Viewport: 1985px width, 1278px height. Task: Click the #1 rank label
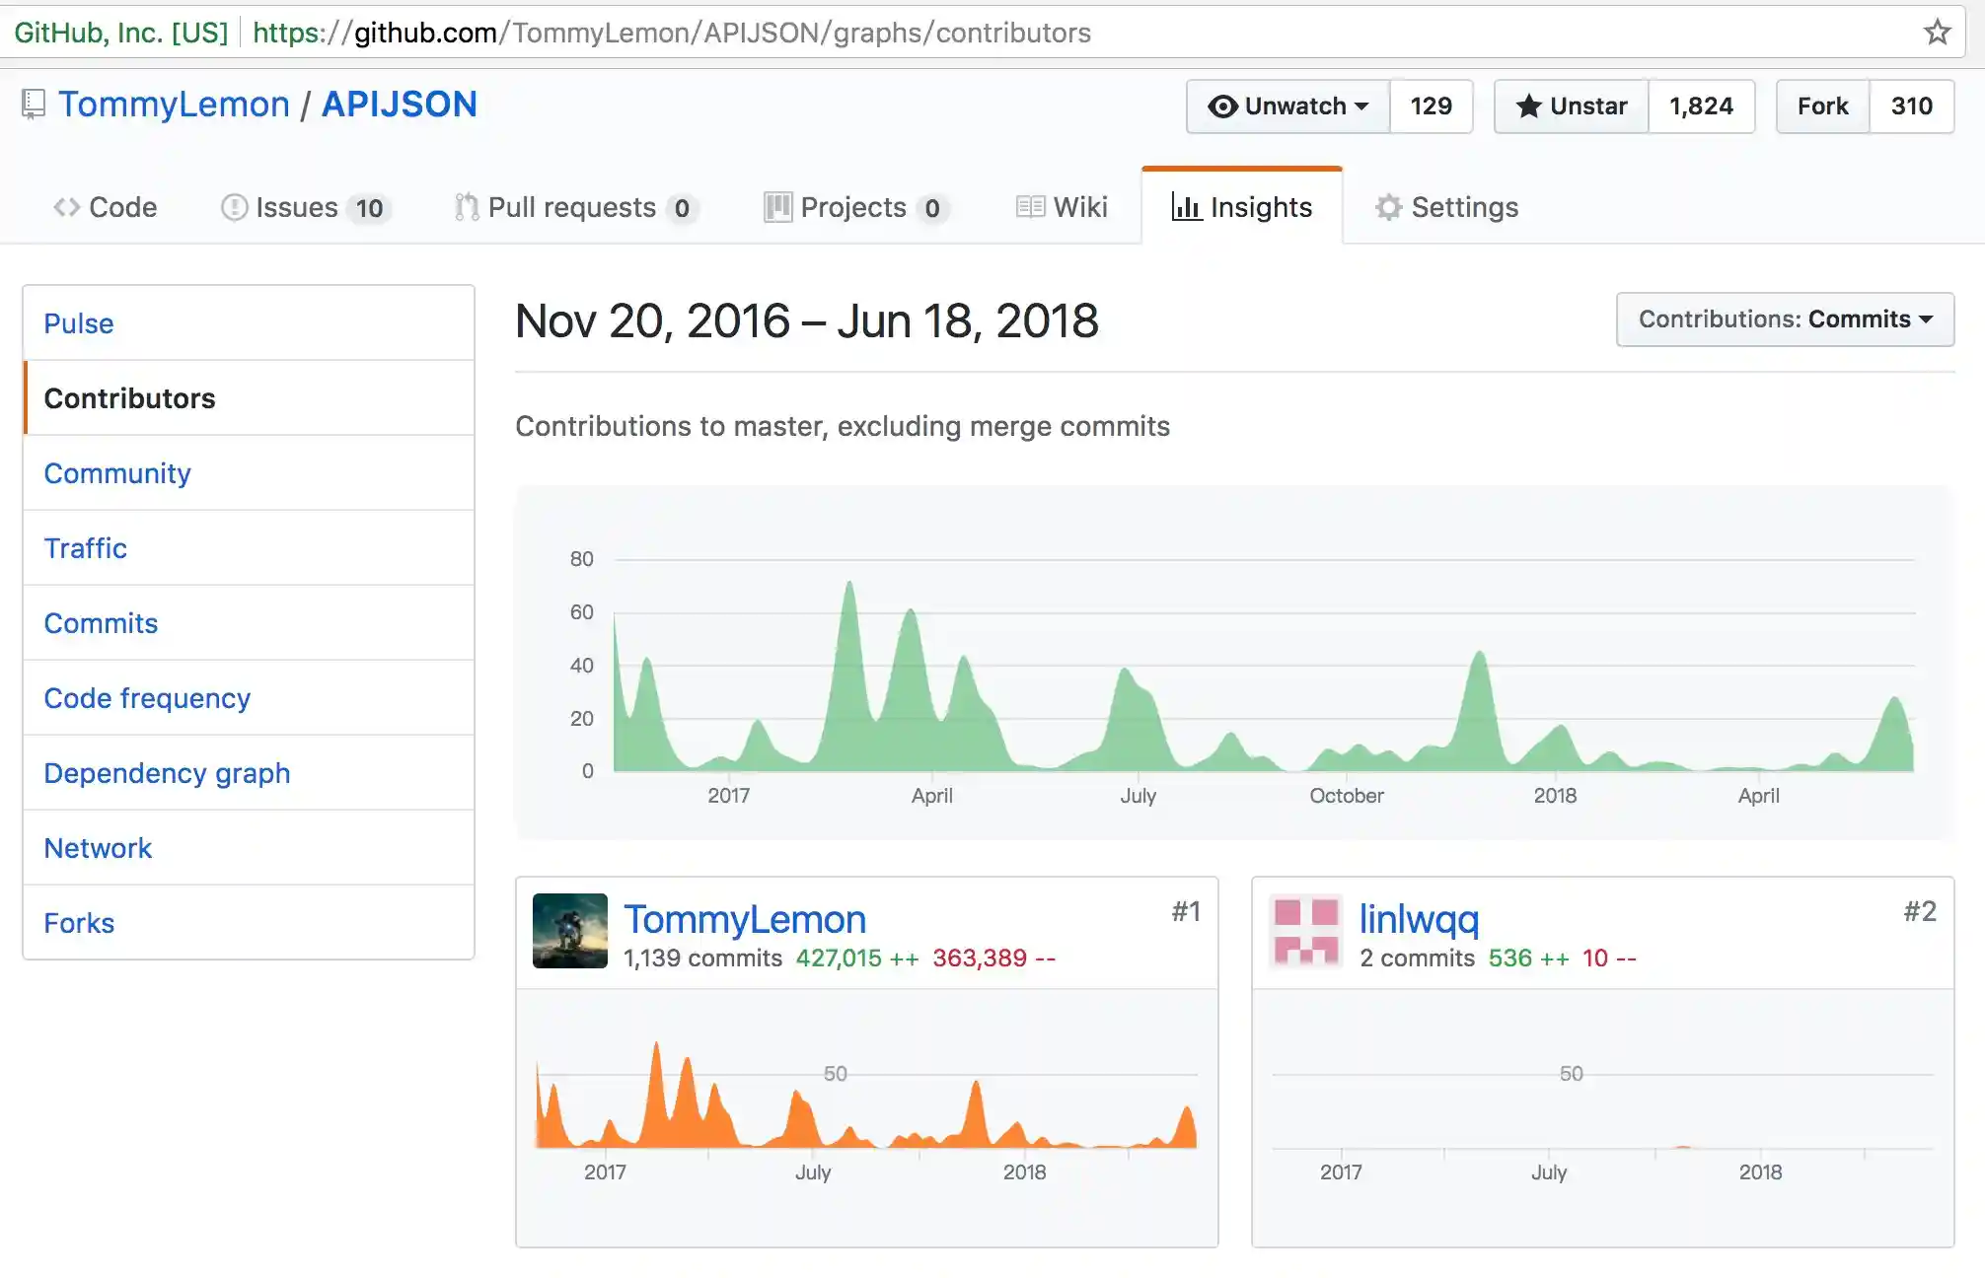pyautogui.click(x=1186, y=911)
